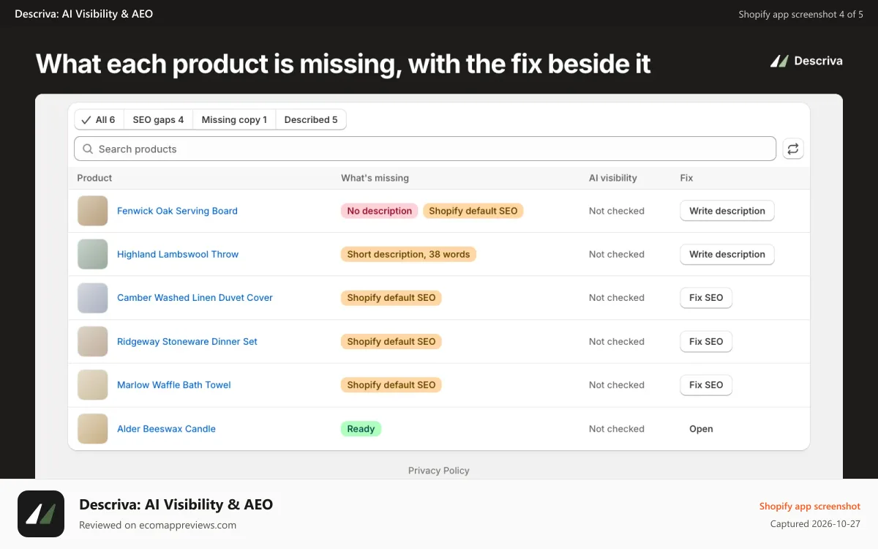Image resolution: width=878 pixels, height=549 pixels.
Task: Open the Missing copy 1 tab
Action: [234, 119]
